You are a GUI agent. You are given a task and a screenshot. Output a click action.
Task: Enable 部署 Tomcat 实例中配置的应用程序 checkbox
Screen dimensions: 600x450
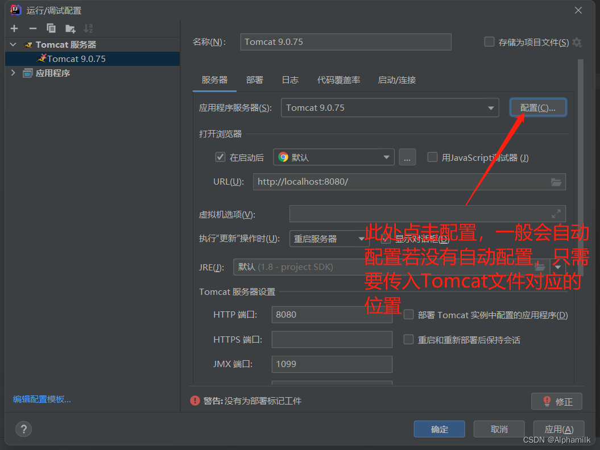coord(409,315)
